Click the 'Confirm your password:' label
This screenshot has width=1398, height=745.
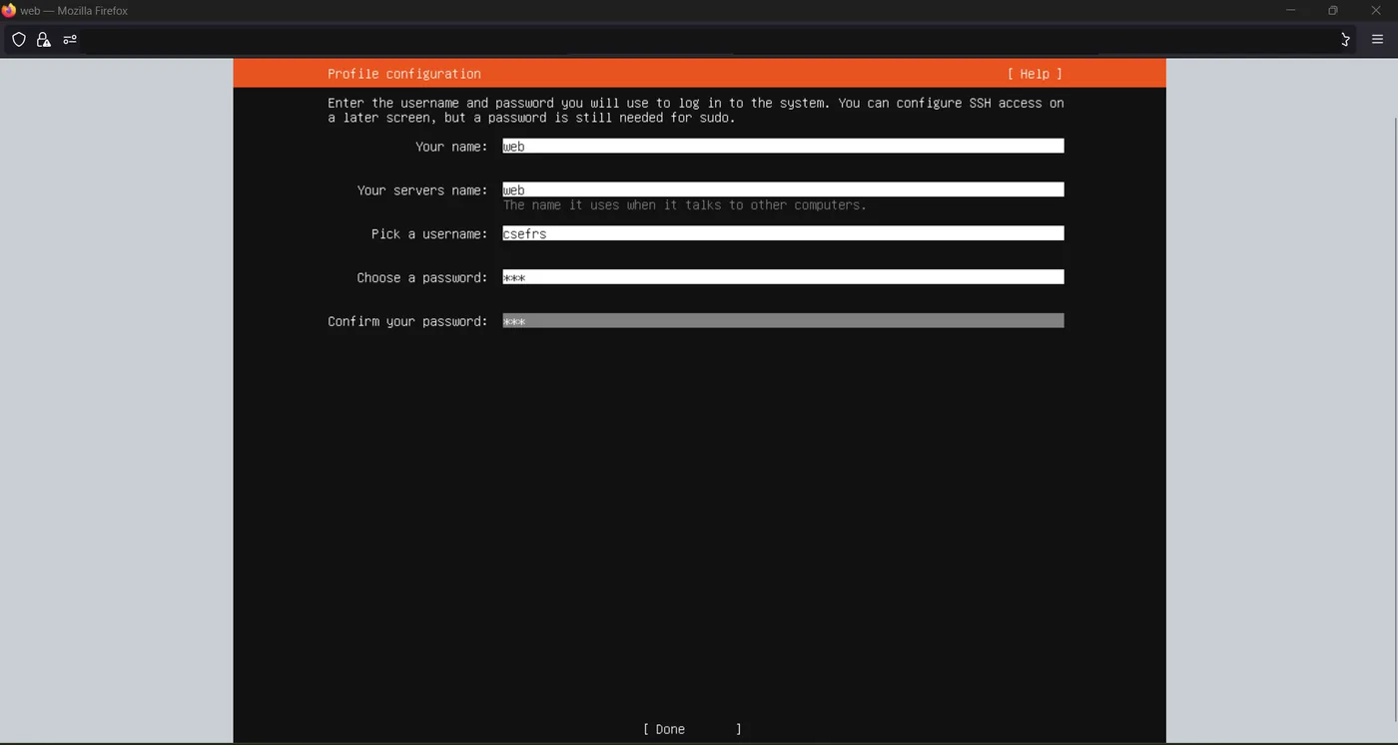click(407, 322)
